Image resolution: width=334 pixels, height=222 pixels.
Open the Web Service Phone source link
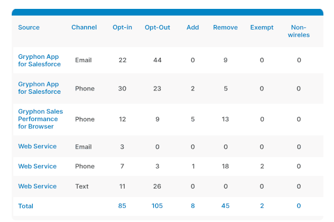click(x=37, y=167)
